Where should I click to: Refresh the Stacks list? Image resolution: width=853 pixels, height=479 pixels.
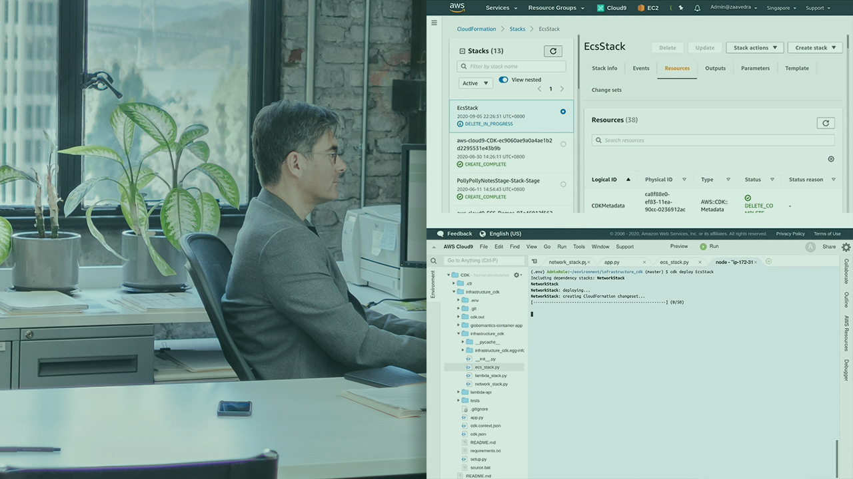coord(552,51)
